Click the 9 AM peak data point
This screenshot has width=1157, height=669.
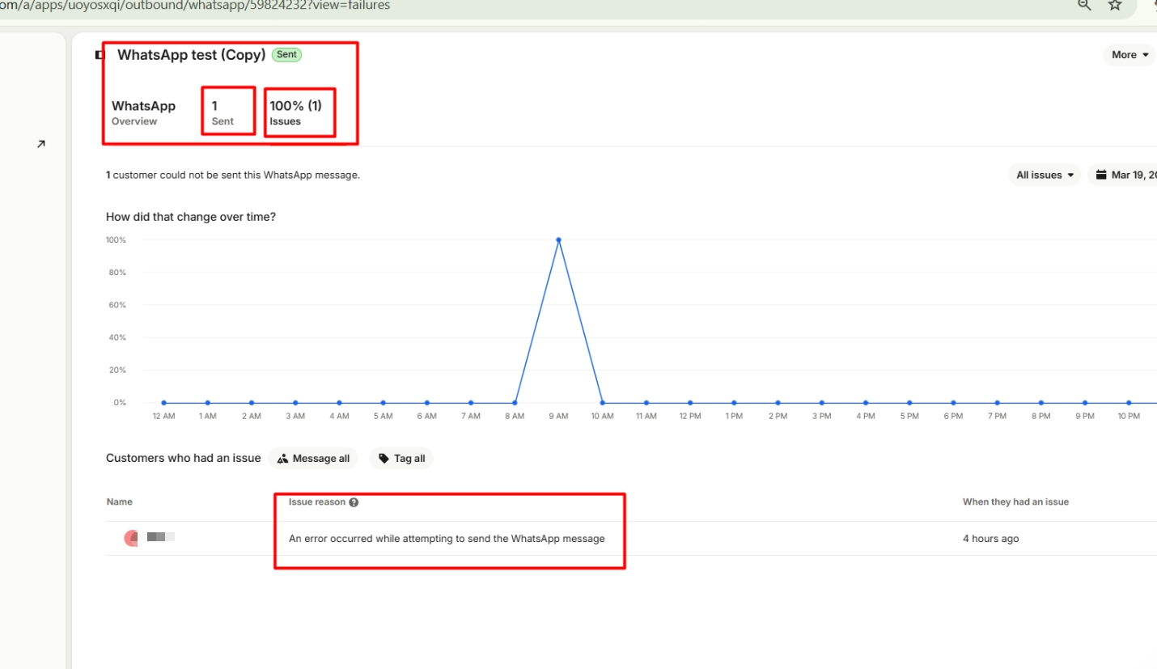pyautogui.click(x=558, y=240)
